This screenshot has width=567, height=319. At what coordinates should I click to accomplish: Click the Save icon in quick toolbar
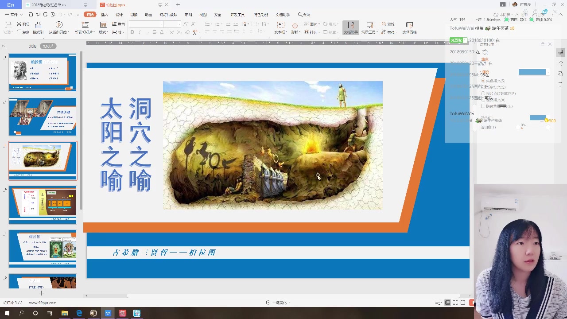point(30,15)
